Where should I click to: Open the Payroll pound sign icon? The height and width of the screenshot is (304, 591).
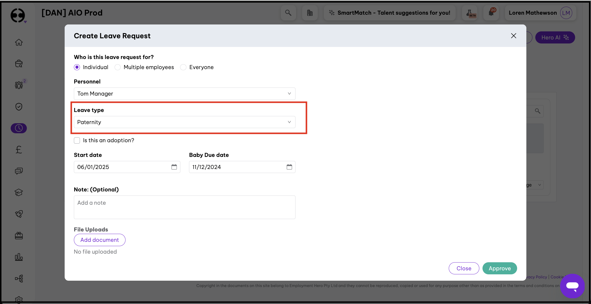[x=19, y=150]
